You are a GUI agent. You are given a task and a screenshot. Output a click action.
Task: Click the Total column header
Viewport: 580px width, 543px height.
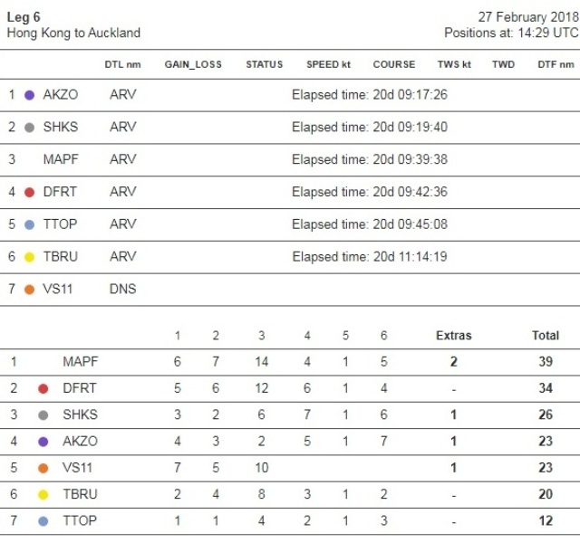point(545,336)
